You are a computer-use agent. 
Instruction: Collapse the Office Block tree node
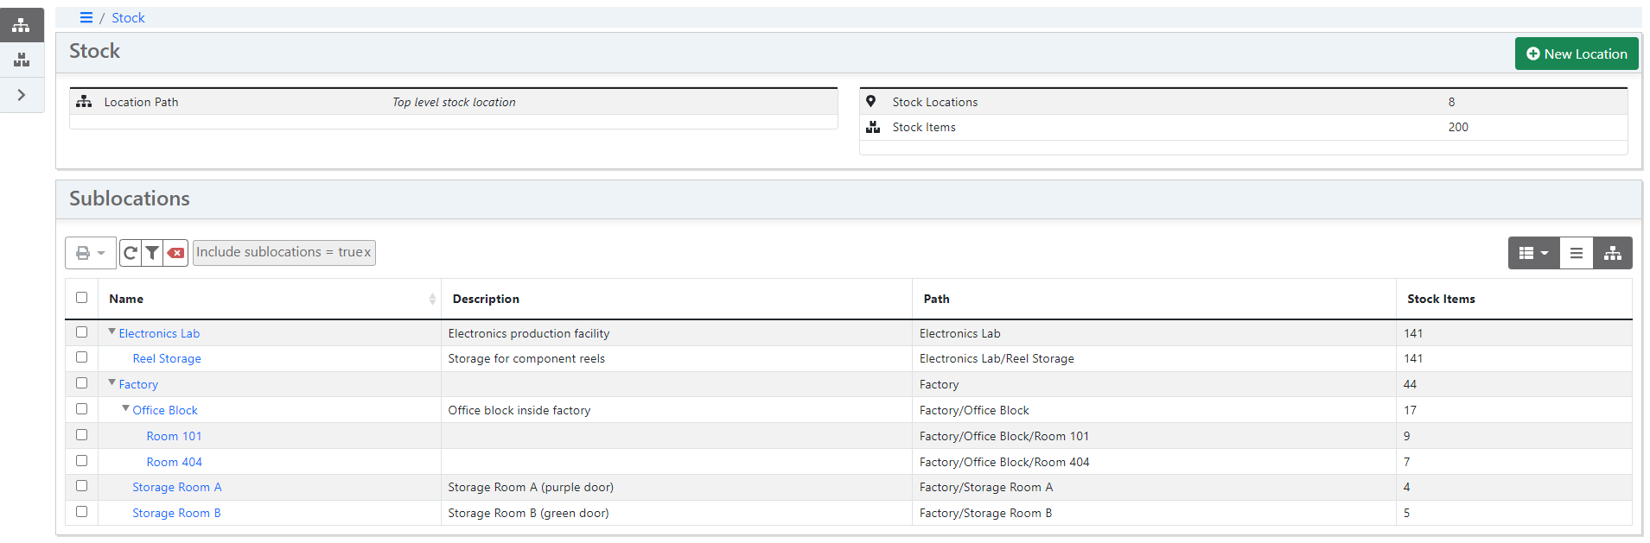pos(125,408)
